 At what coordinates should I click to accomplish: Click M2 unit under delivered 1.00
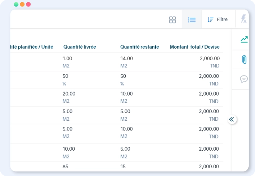click(66, 66)
